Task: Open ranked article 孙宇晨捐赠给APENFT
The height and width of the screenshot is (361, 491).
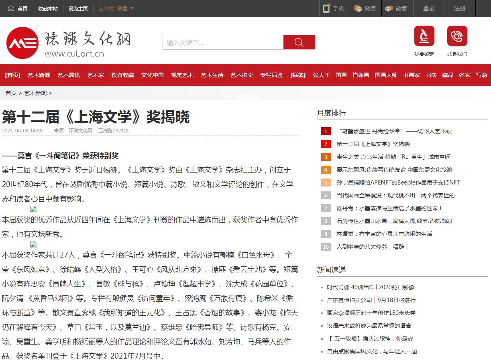Action: click(398, 183)
